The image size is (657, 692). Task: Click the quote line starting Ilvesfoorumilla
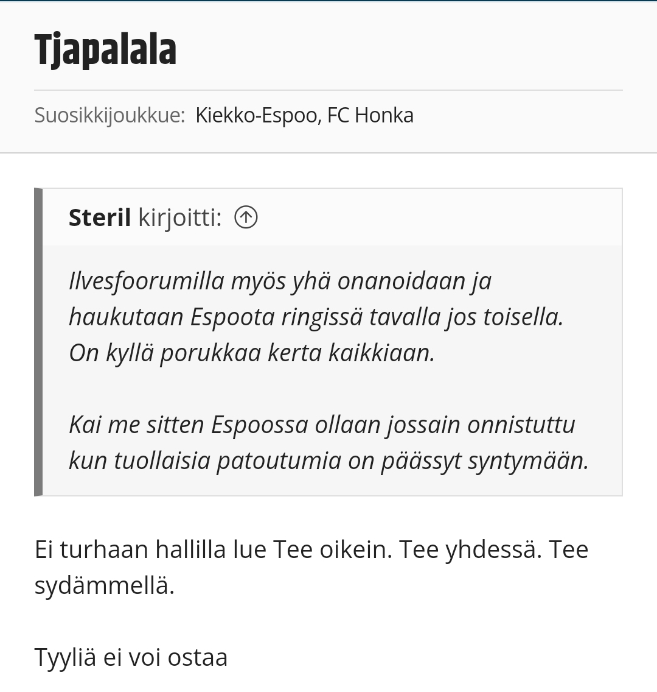click(x=280, y=281)
